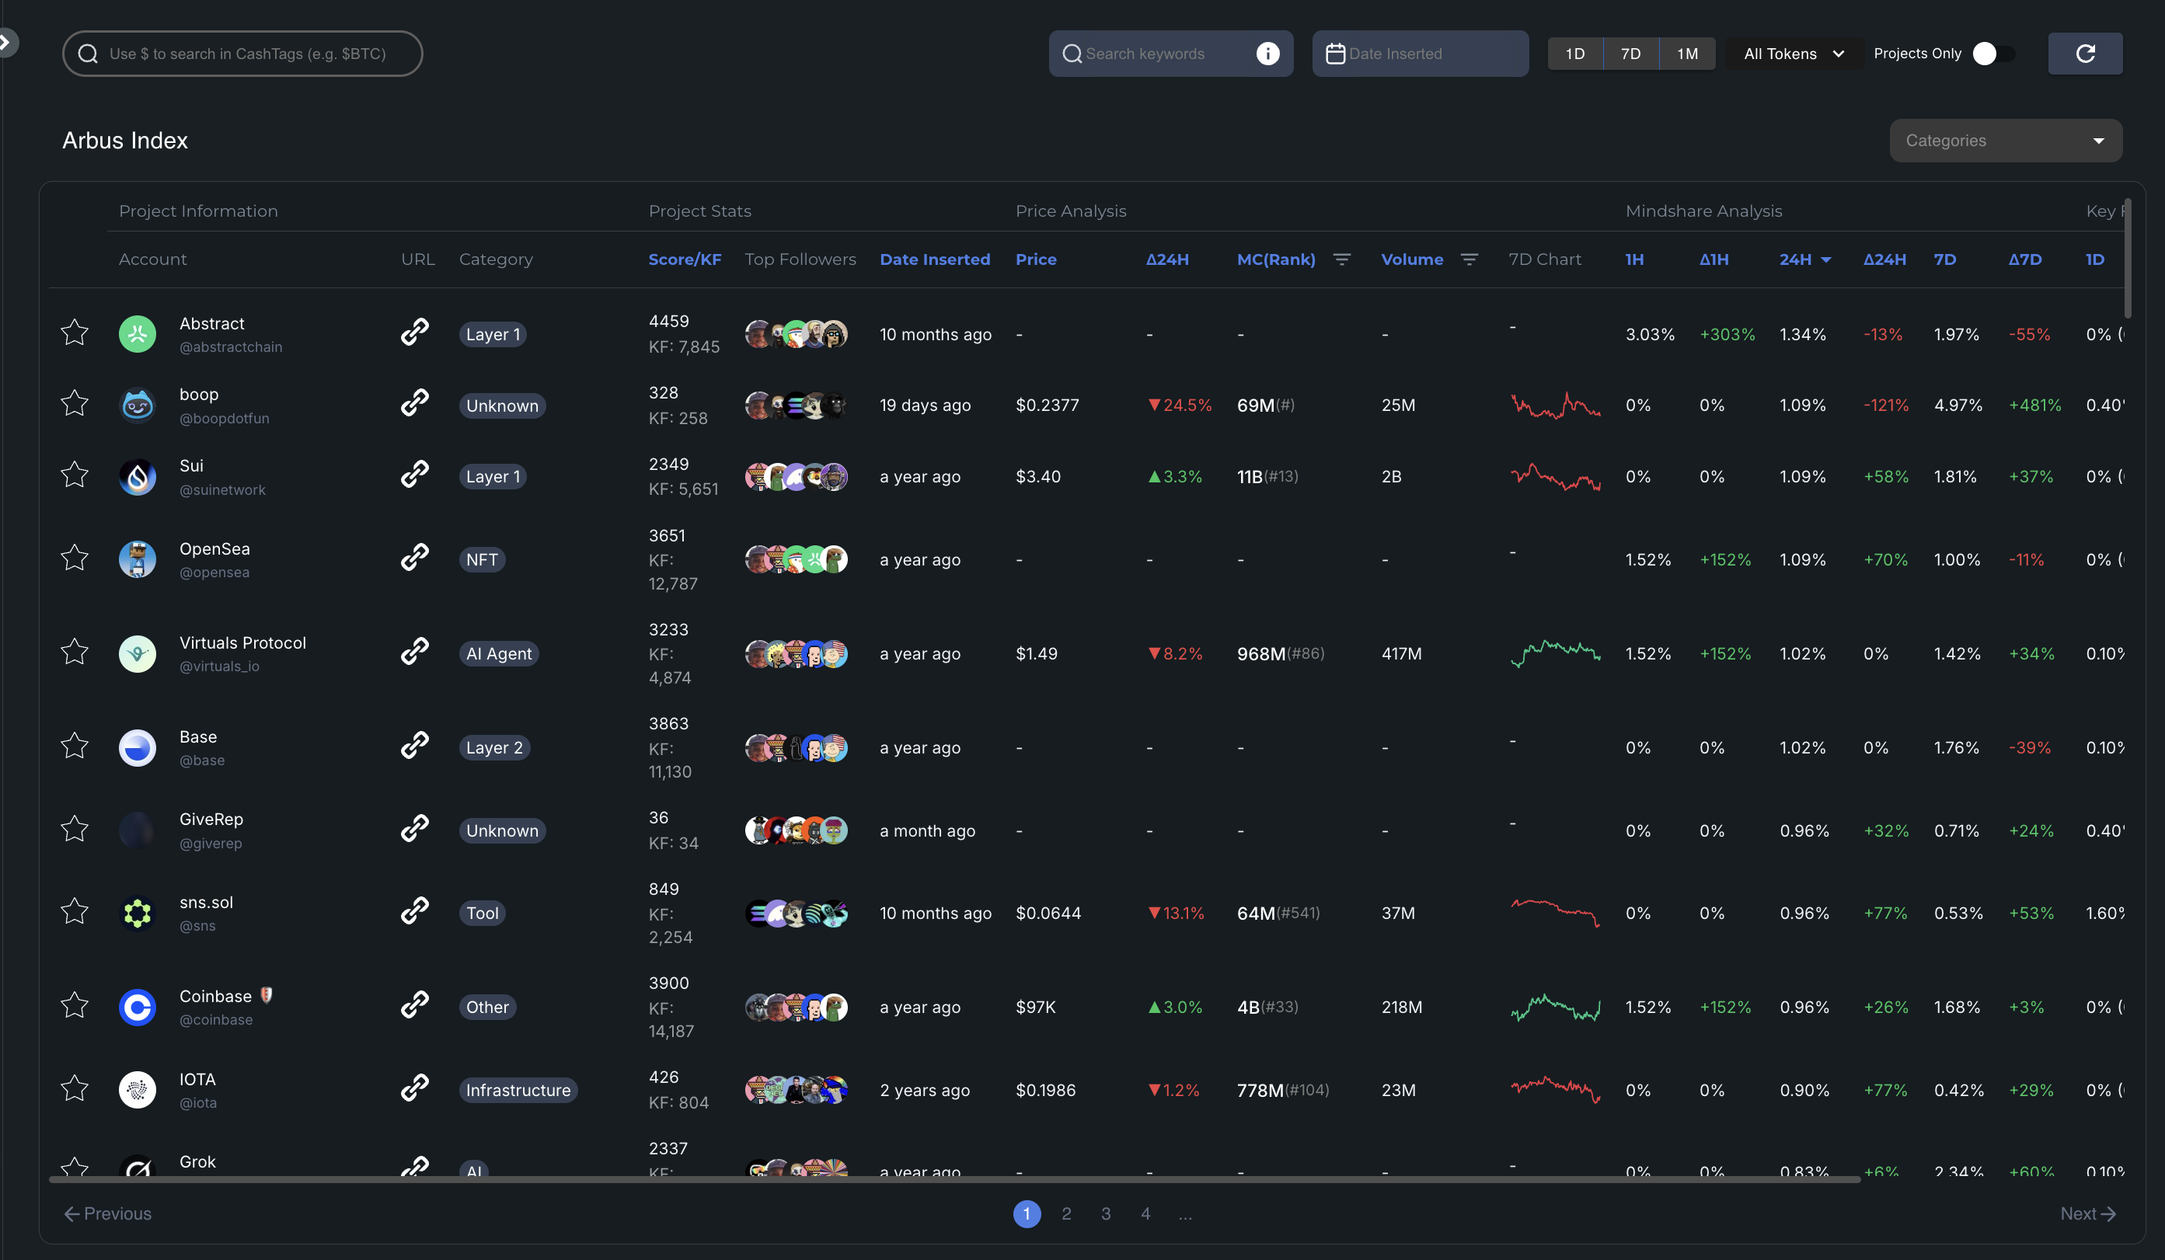Open the URL link for Sui
This screenshot has width=2165, height=1260.
[x=415, y=474]
